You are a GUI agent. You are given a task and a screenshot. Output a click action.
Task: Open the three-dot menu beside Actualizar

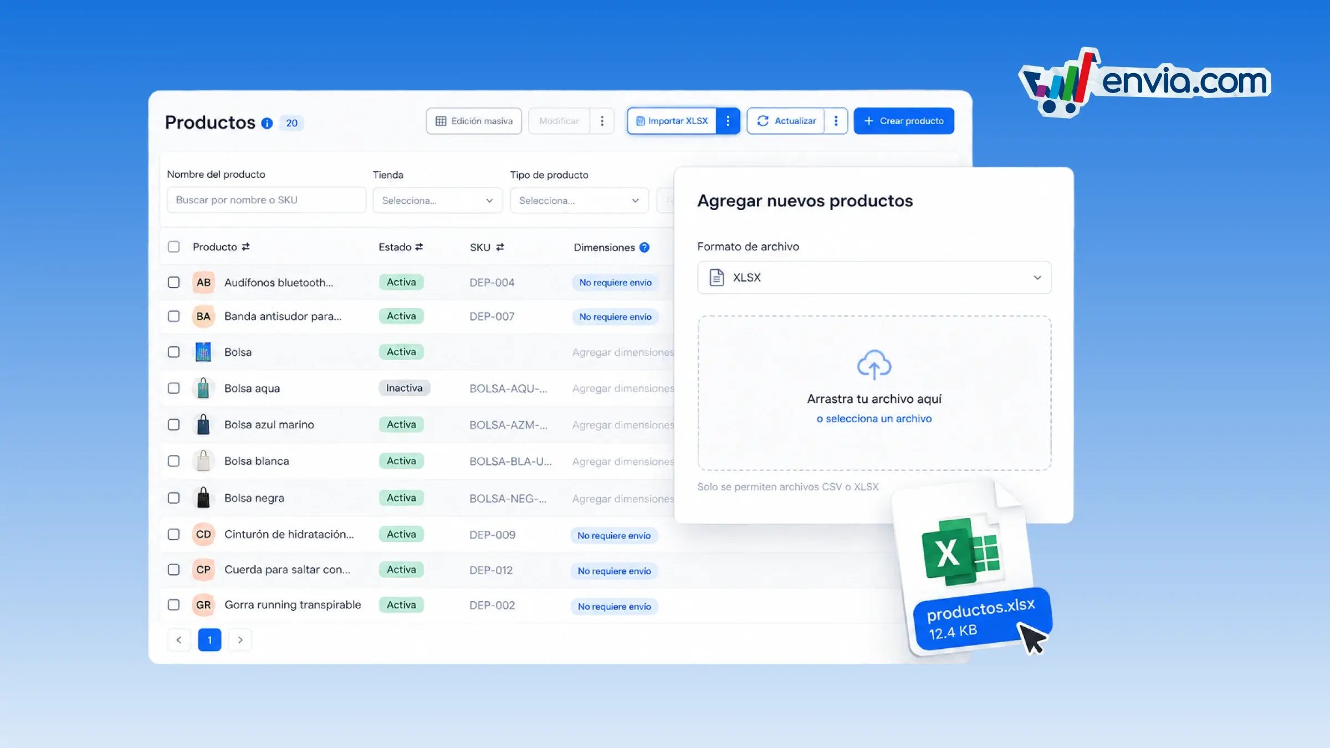836,121
